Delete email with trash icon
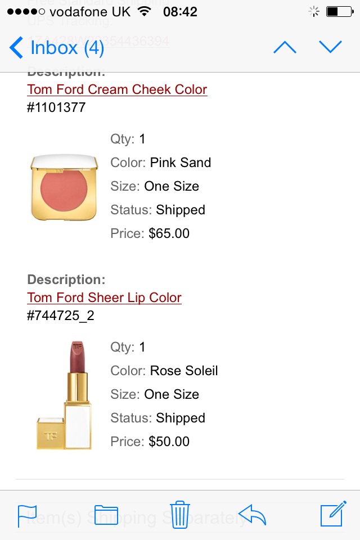Screen dimensions: 360x540 point(180,515)
